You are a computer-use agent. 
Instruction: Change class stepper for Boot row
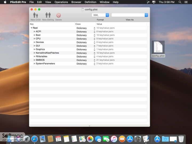point(94,35)
